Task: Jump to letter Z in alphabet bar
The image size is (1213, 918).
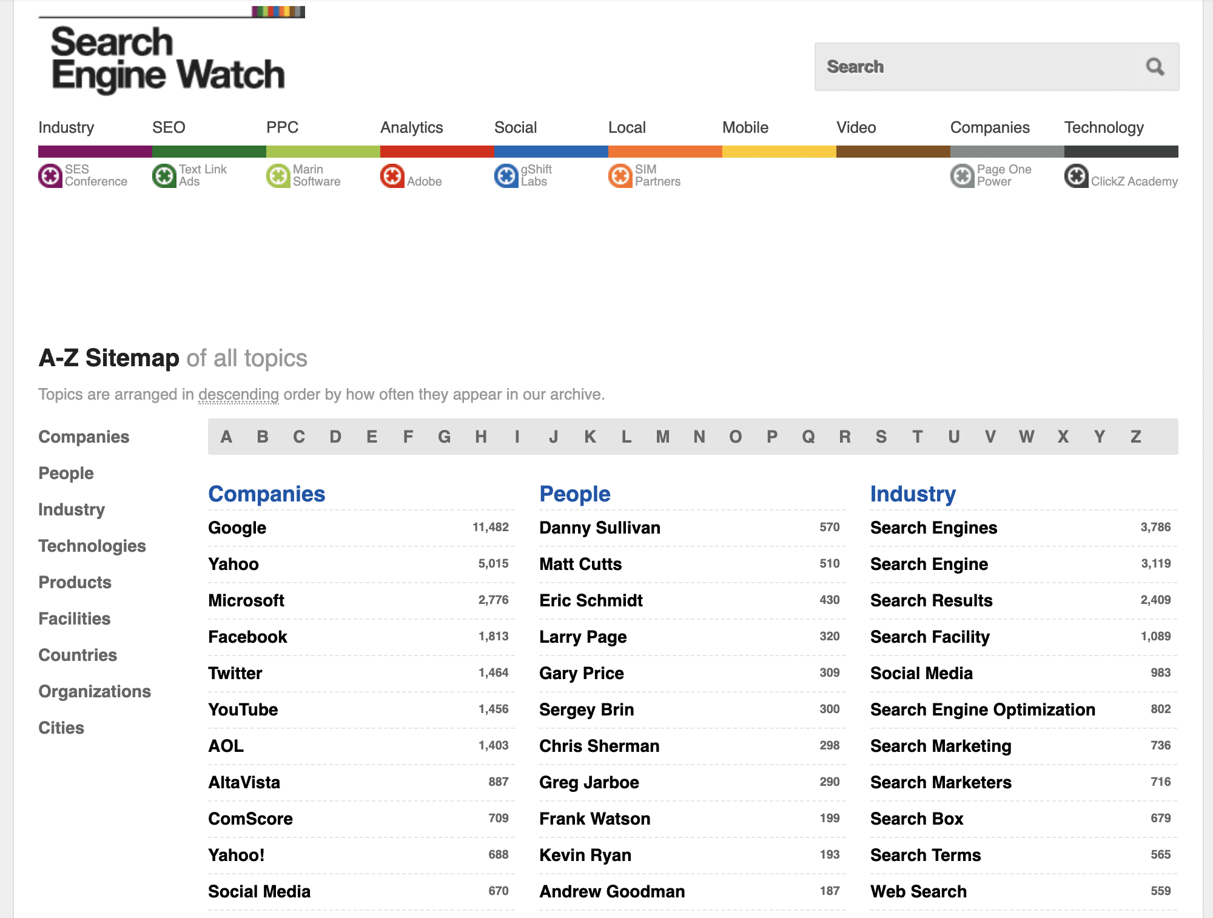Action: (x=1136, y=437)
